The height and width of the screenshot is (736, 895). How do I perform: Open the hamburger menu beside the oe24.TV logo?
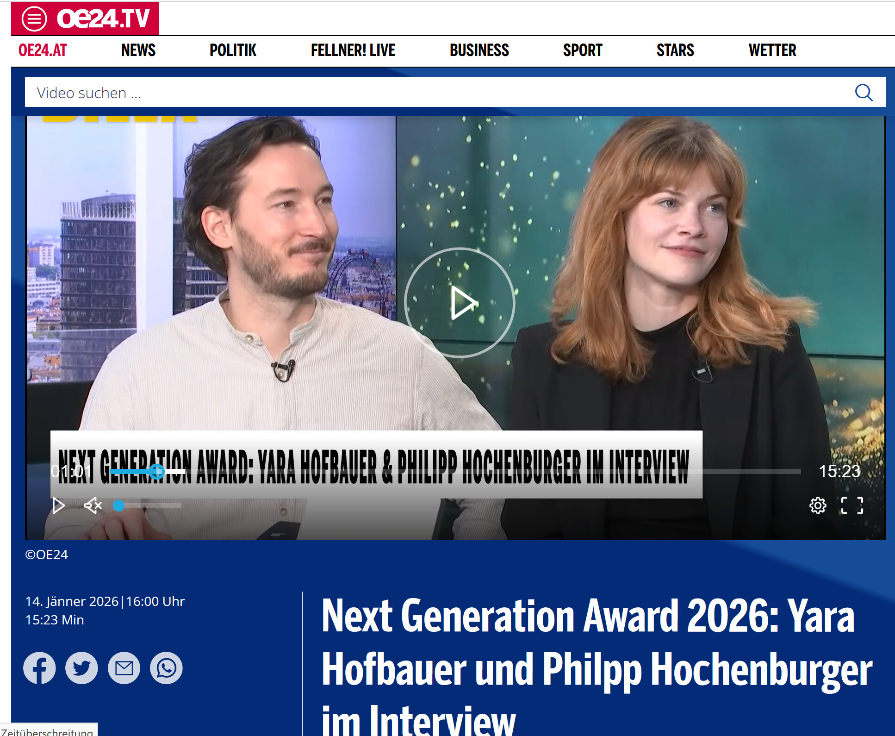click(34, 19)
